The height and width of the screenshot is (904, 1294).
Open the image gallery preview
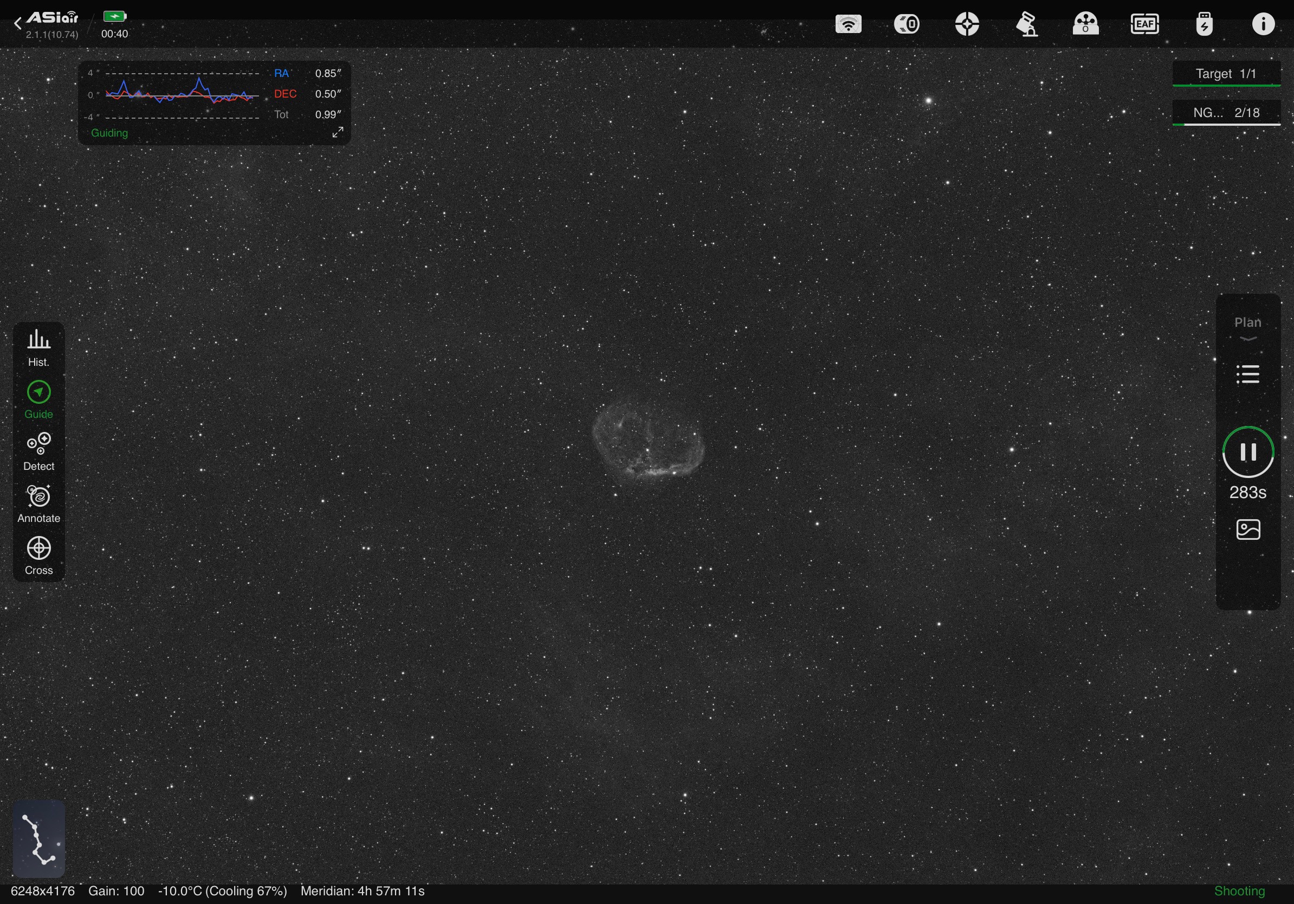pyautogui.click(x=1248, y=530)
